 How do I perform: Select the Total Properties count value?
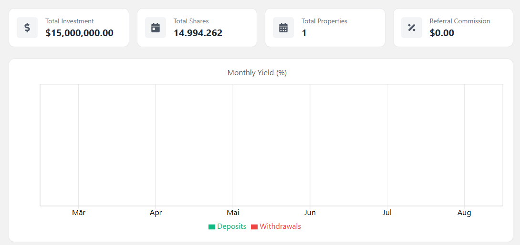pyautogui.click(x=304, y=33)
